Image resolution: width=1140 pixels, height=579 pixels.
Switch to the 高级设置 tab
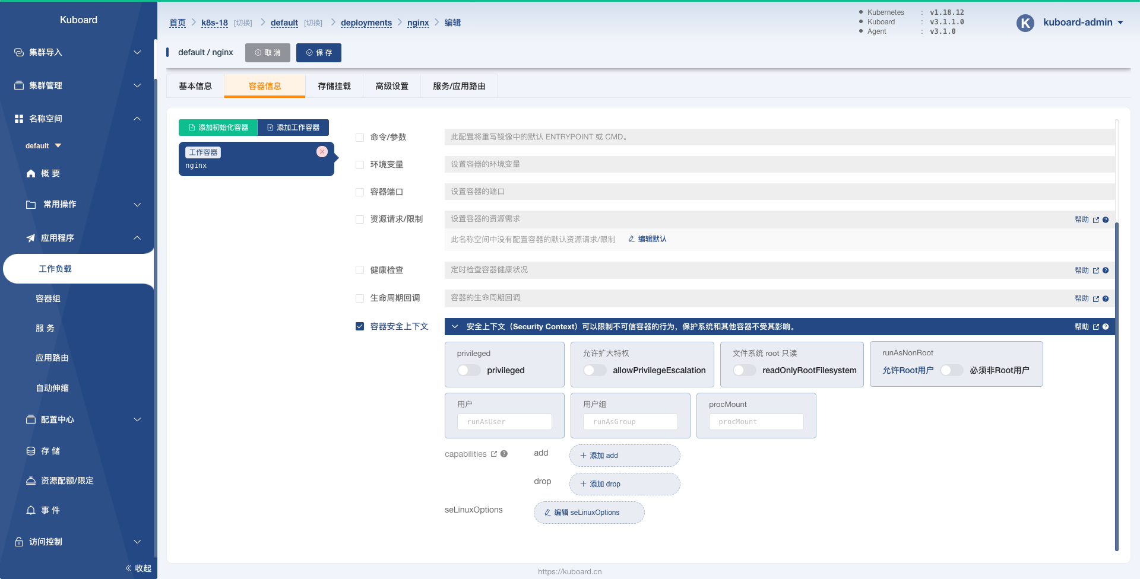[x=392, y=86]
